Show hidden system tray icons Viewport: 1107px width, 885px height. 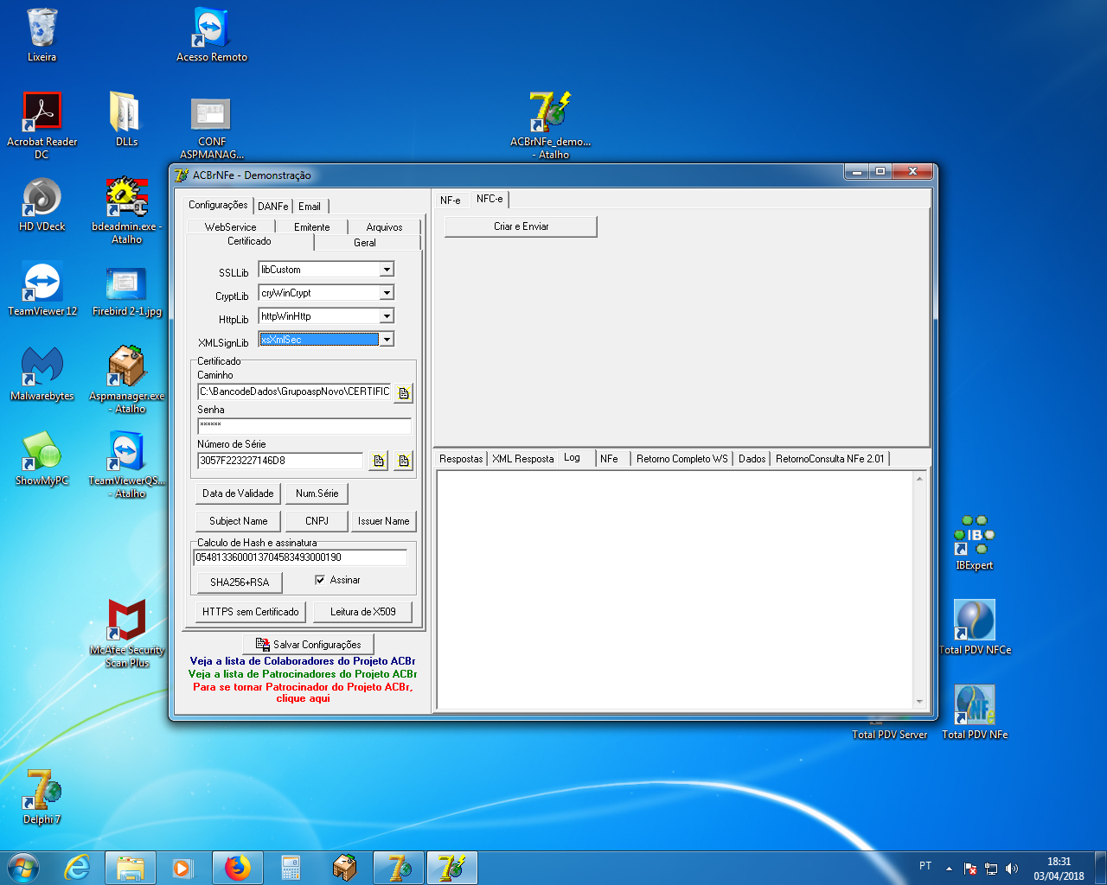[949, 869]
